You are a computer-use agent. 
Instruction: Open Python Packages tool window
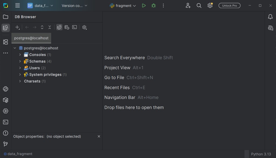point(5,100)
